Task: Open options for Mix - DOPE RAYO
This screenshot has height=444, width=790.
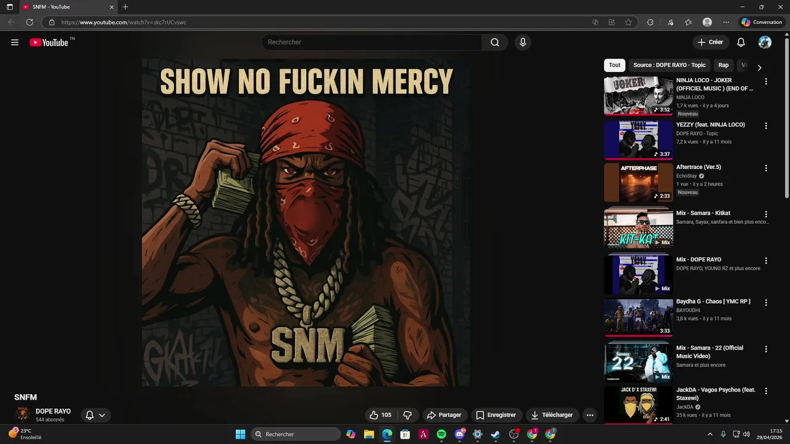Action: coord(766,261)
